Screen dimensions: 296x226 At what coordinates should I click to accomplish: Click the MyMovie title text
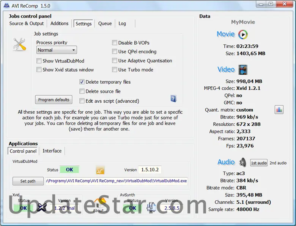(x=243, y=22)
